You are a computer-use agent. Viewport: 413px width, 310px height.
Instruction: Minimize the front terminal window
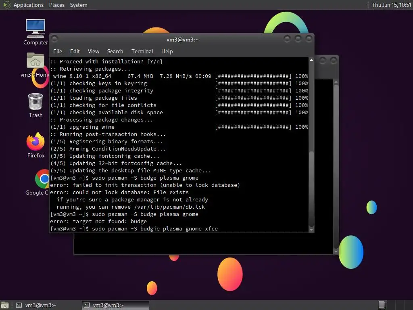click(287, 39)
